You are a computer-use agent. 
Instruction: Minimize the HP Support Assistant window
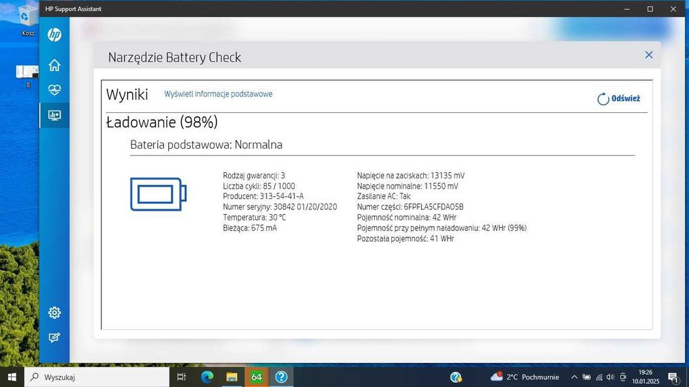tap(627, 9)
